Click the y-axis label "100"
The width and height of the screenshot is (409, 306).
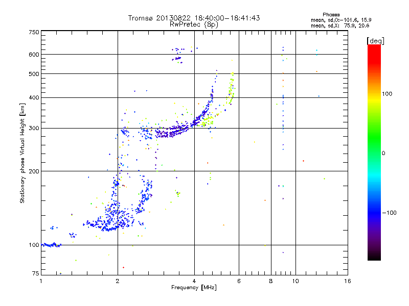coord(34,245)
